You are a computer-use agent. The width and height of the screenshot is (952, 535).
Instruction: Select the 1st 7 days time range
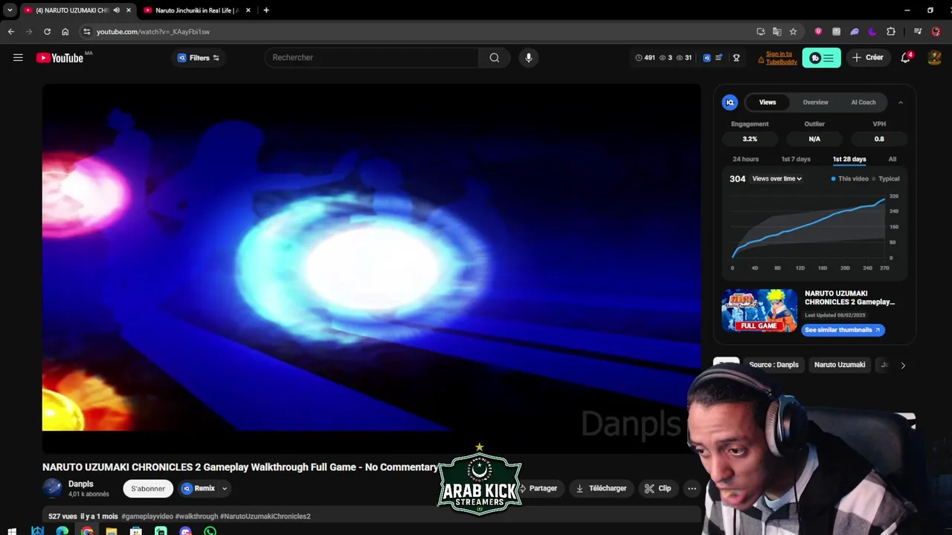click(796, 159)
